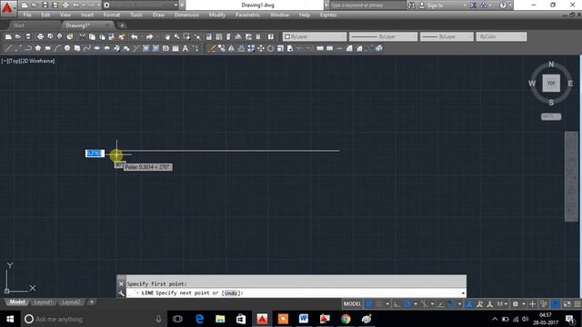Toggle 2D Object Snap in status bar
This screenshot has width=582, height=327.
coord(451,304)
